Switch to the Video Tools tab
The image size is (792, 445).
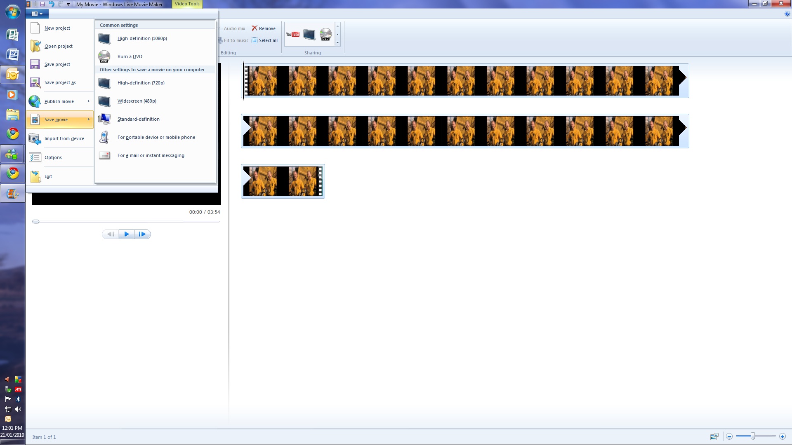(x=187, y=4)
